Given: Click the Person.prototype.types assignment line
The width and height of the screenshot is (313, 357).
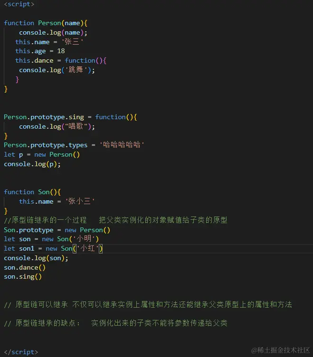Looking at the screenshot, I should pyautogui.click(x=74, y=145).
